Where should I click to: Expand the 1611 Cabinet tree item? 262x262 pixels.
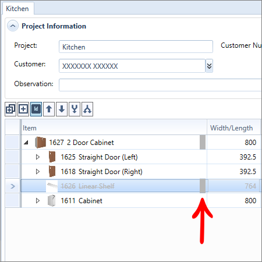(38, 201)
